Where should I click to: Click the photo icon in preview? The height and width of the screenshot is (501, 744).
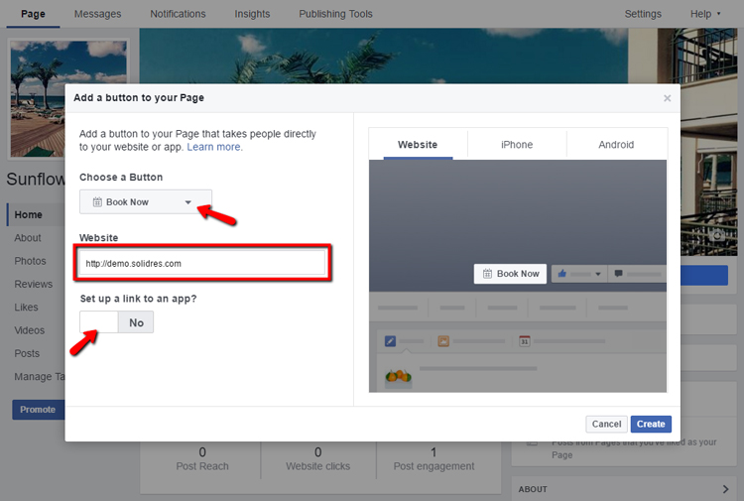443,341
